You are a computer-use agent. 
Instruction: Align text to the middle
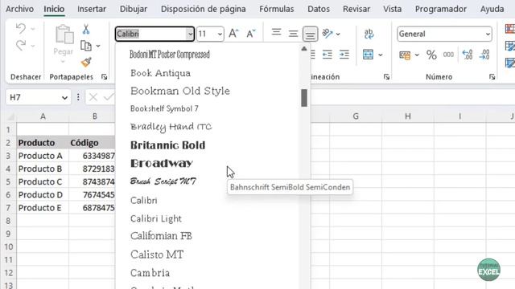coord(293,33)
